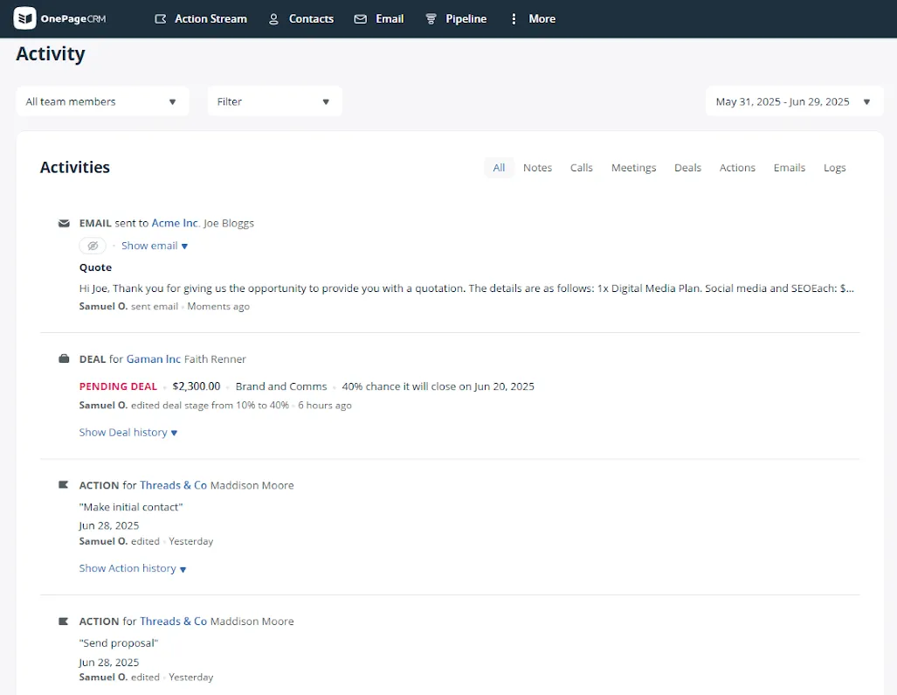The image size is (897, 695).
Task: Click the three-dot More icon
Action: click(x=514, y=19)
